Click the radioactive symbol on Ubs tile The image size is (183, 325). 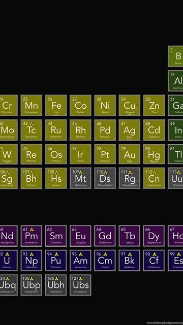pyautogui.click(x=81, y=279)
